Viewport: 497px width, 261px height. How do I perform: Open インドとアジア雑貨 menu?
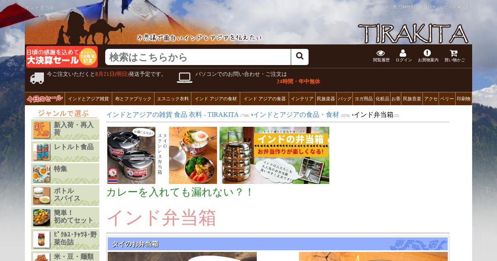(88, 99)
